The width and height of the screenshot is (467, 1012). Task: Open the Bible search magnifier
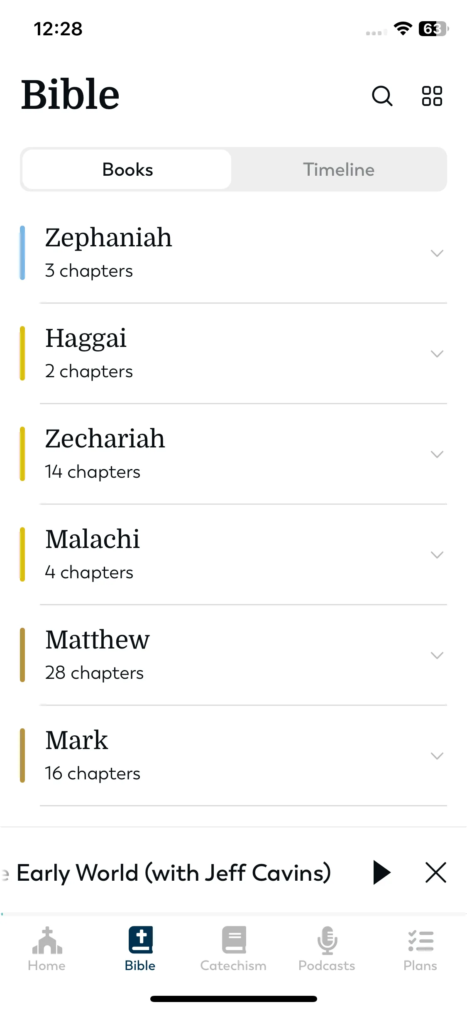pyautogui.click(x=382, y=96)
